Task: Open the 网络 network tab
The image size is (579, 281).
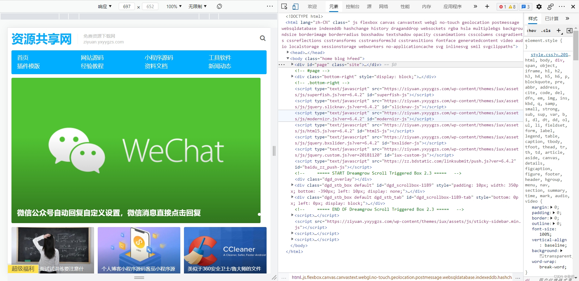Action: tap(384, 6)
